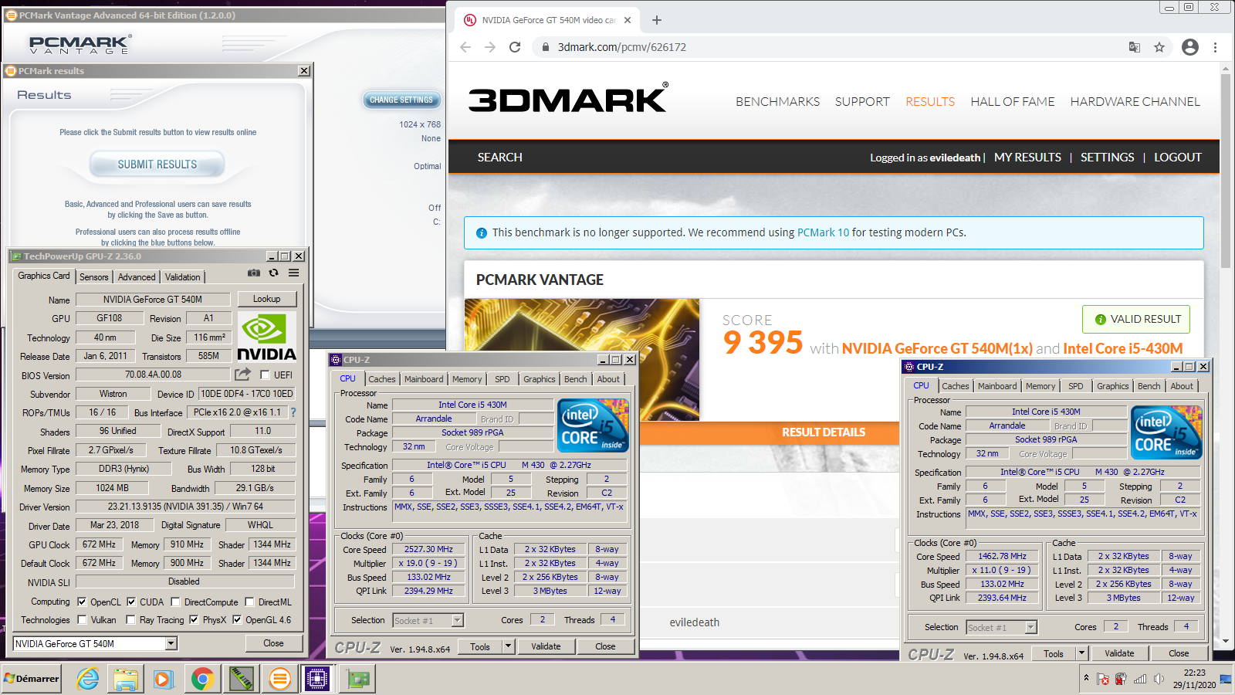Open the Chrome profile avatar
1235x695 pixels.
pos(1190,47)
